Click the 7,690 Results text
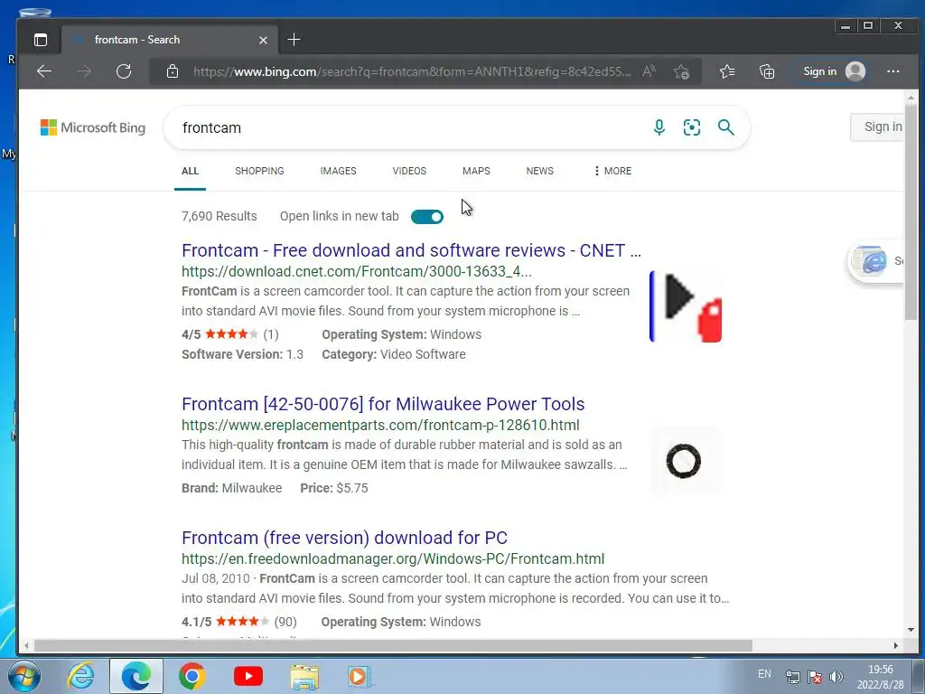Viewport: 925px width, 694px height. pyautogui.click(x=219, y=217)
